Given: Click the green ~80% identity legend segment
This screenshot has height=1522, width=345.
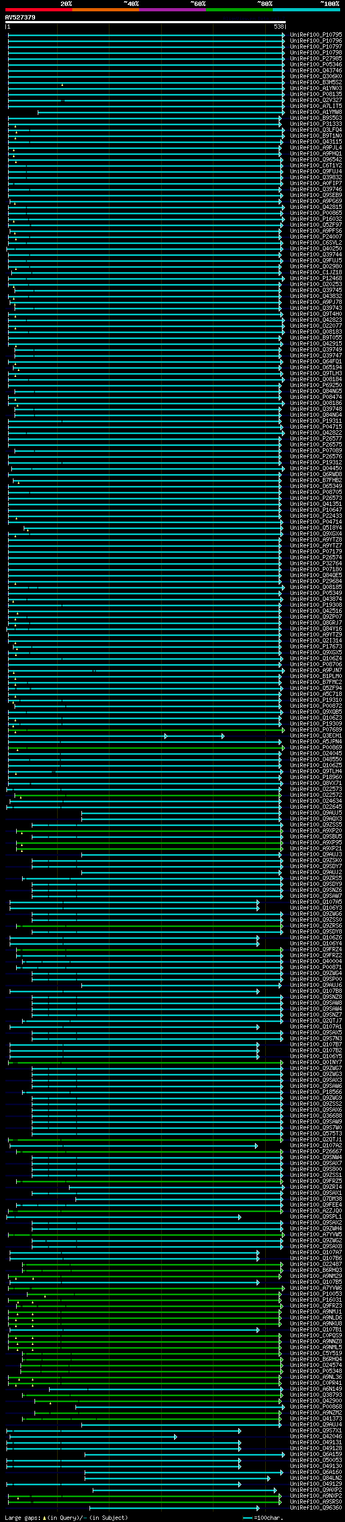Looking at the screenshot, I should pyautogui.click(x=239, y=10).
